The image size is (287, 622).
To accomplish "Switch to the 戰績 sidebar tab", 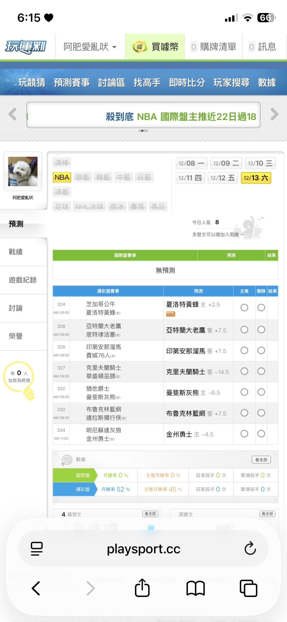I will (23, 252).
